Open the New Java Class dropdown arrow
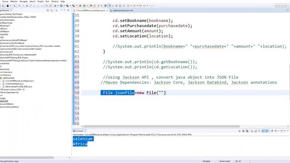This screenshot has height=163, width=290. click(x=87, y=5)
